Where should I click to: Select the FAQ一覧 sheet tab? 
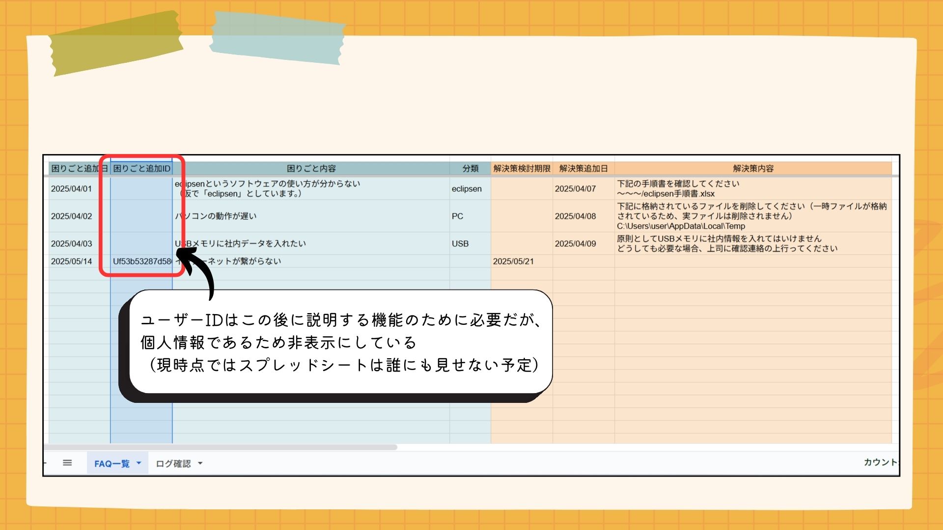pos(111,464)
